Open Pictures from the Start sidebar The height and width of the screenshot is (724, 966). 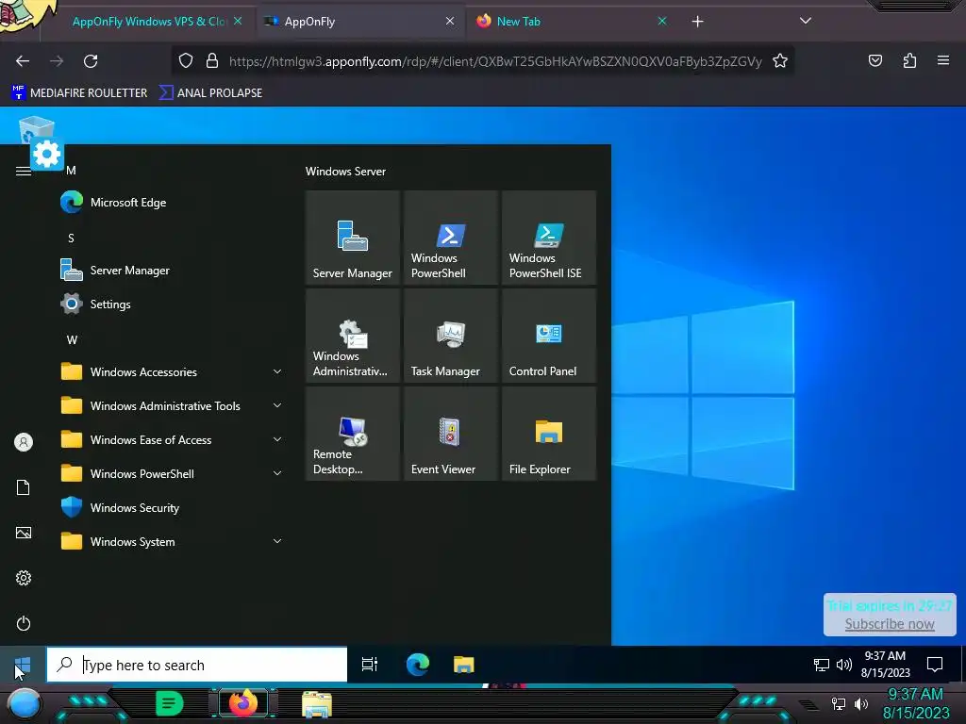tap(24, 533)
